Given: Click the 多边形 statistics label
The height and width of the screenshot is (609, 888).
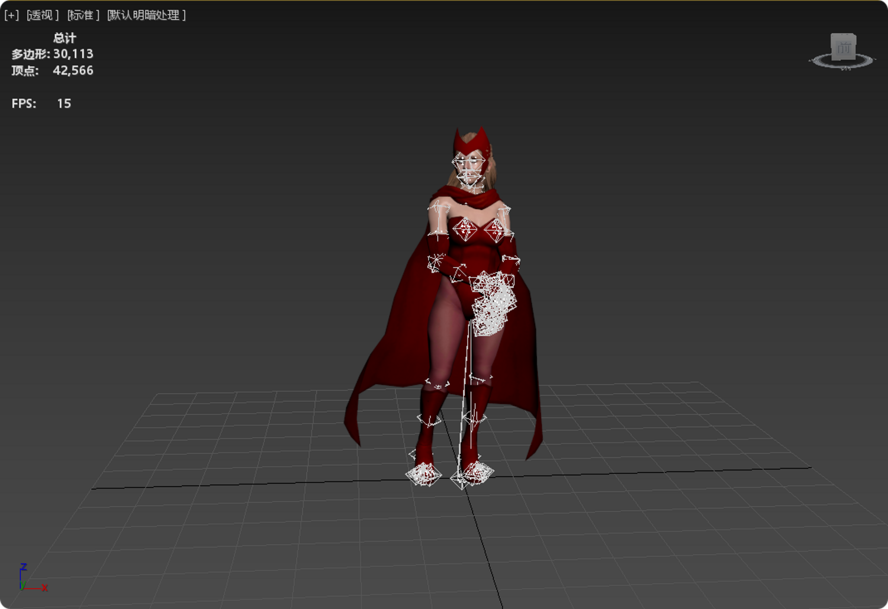Looking at the screenshot, I should [30, 54].
